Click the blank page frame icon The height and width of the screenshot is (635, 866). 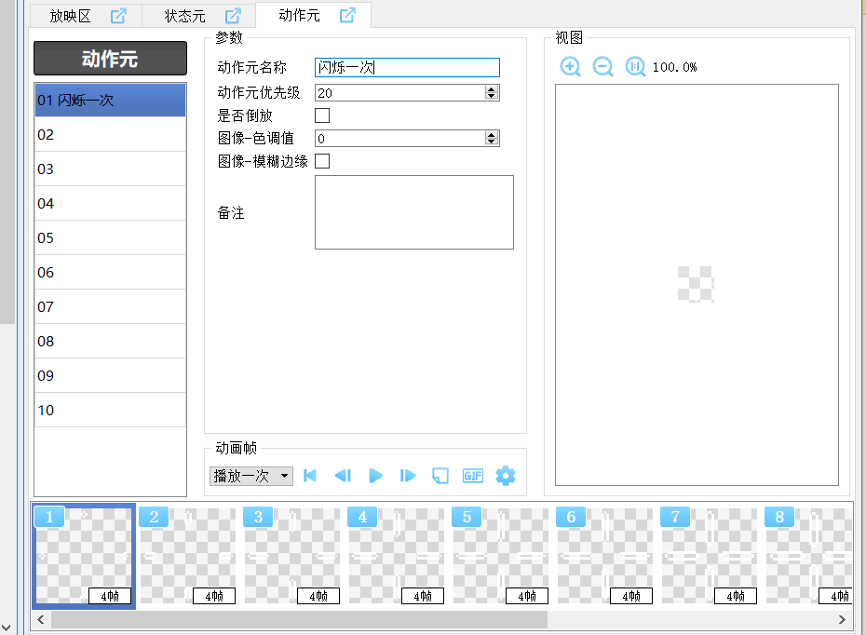tap(440, 476)
